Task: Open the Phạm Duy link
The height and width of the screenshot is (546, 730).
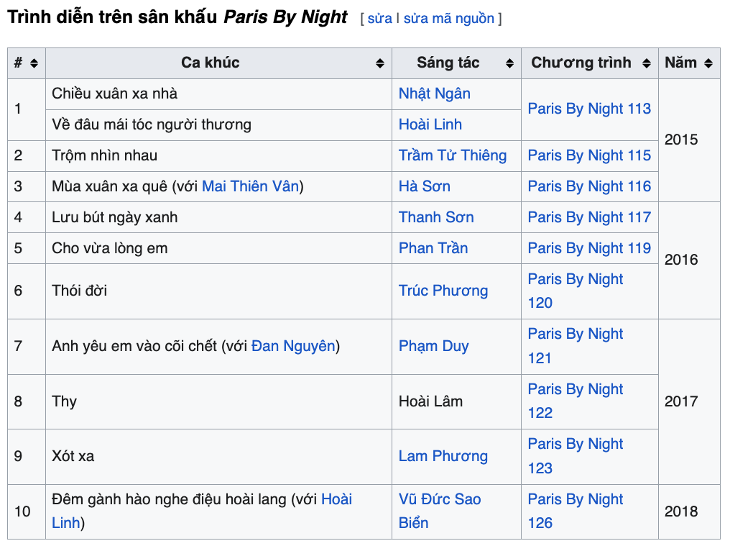Action: pos(433,346)
